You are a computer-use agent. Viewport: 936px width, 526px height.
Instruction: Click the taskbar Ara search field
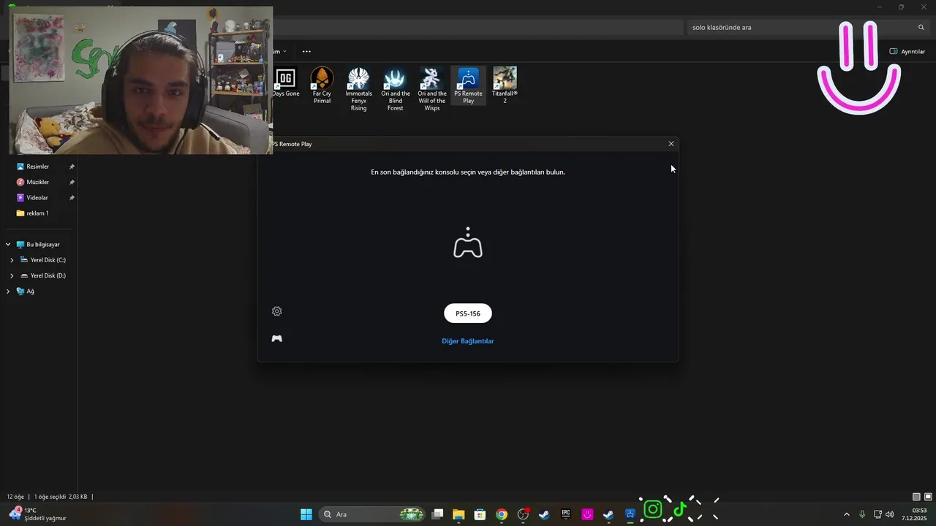tap(373, 514)
